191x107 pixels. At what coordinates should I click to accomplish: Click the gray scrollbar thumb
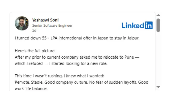tap(158, 25)
